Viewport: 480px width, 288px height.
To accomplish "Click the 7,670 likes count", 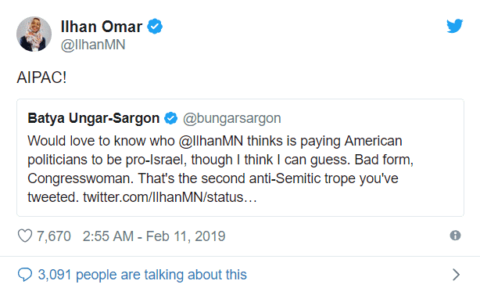I will click(54, 236).
